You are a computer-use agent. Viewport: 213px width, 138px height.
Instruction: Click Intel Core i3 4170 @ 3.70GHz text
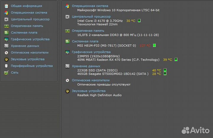click(100, 21)
